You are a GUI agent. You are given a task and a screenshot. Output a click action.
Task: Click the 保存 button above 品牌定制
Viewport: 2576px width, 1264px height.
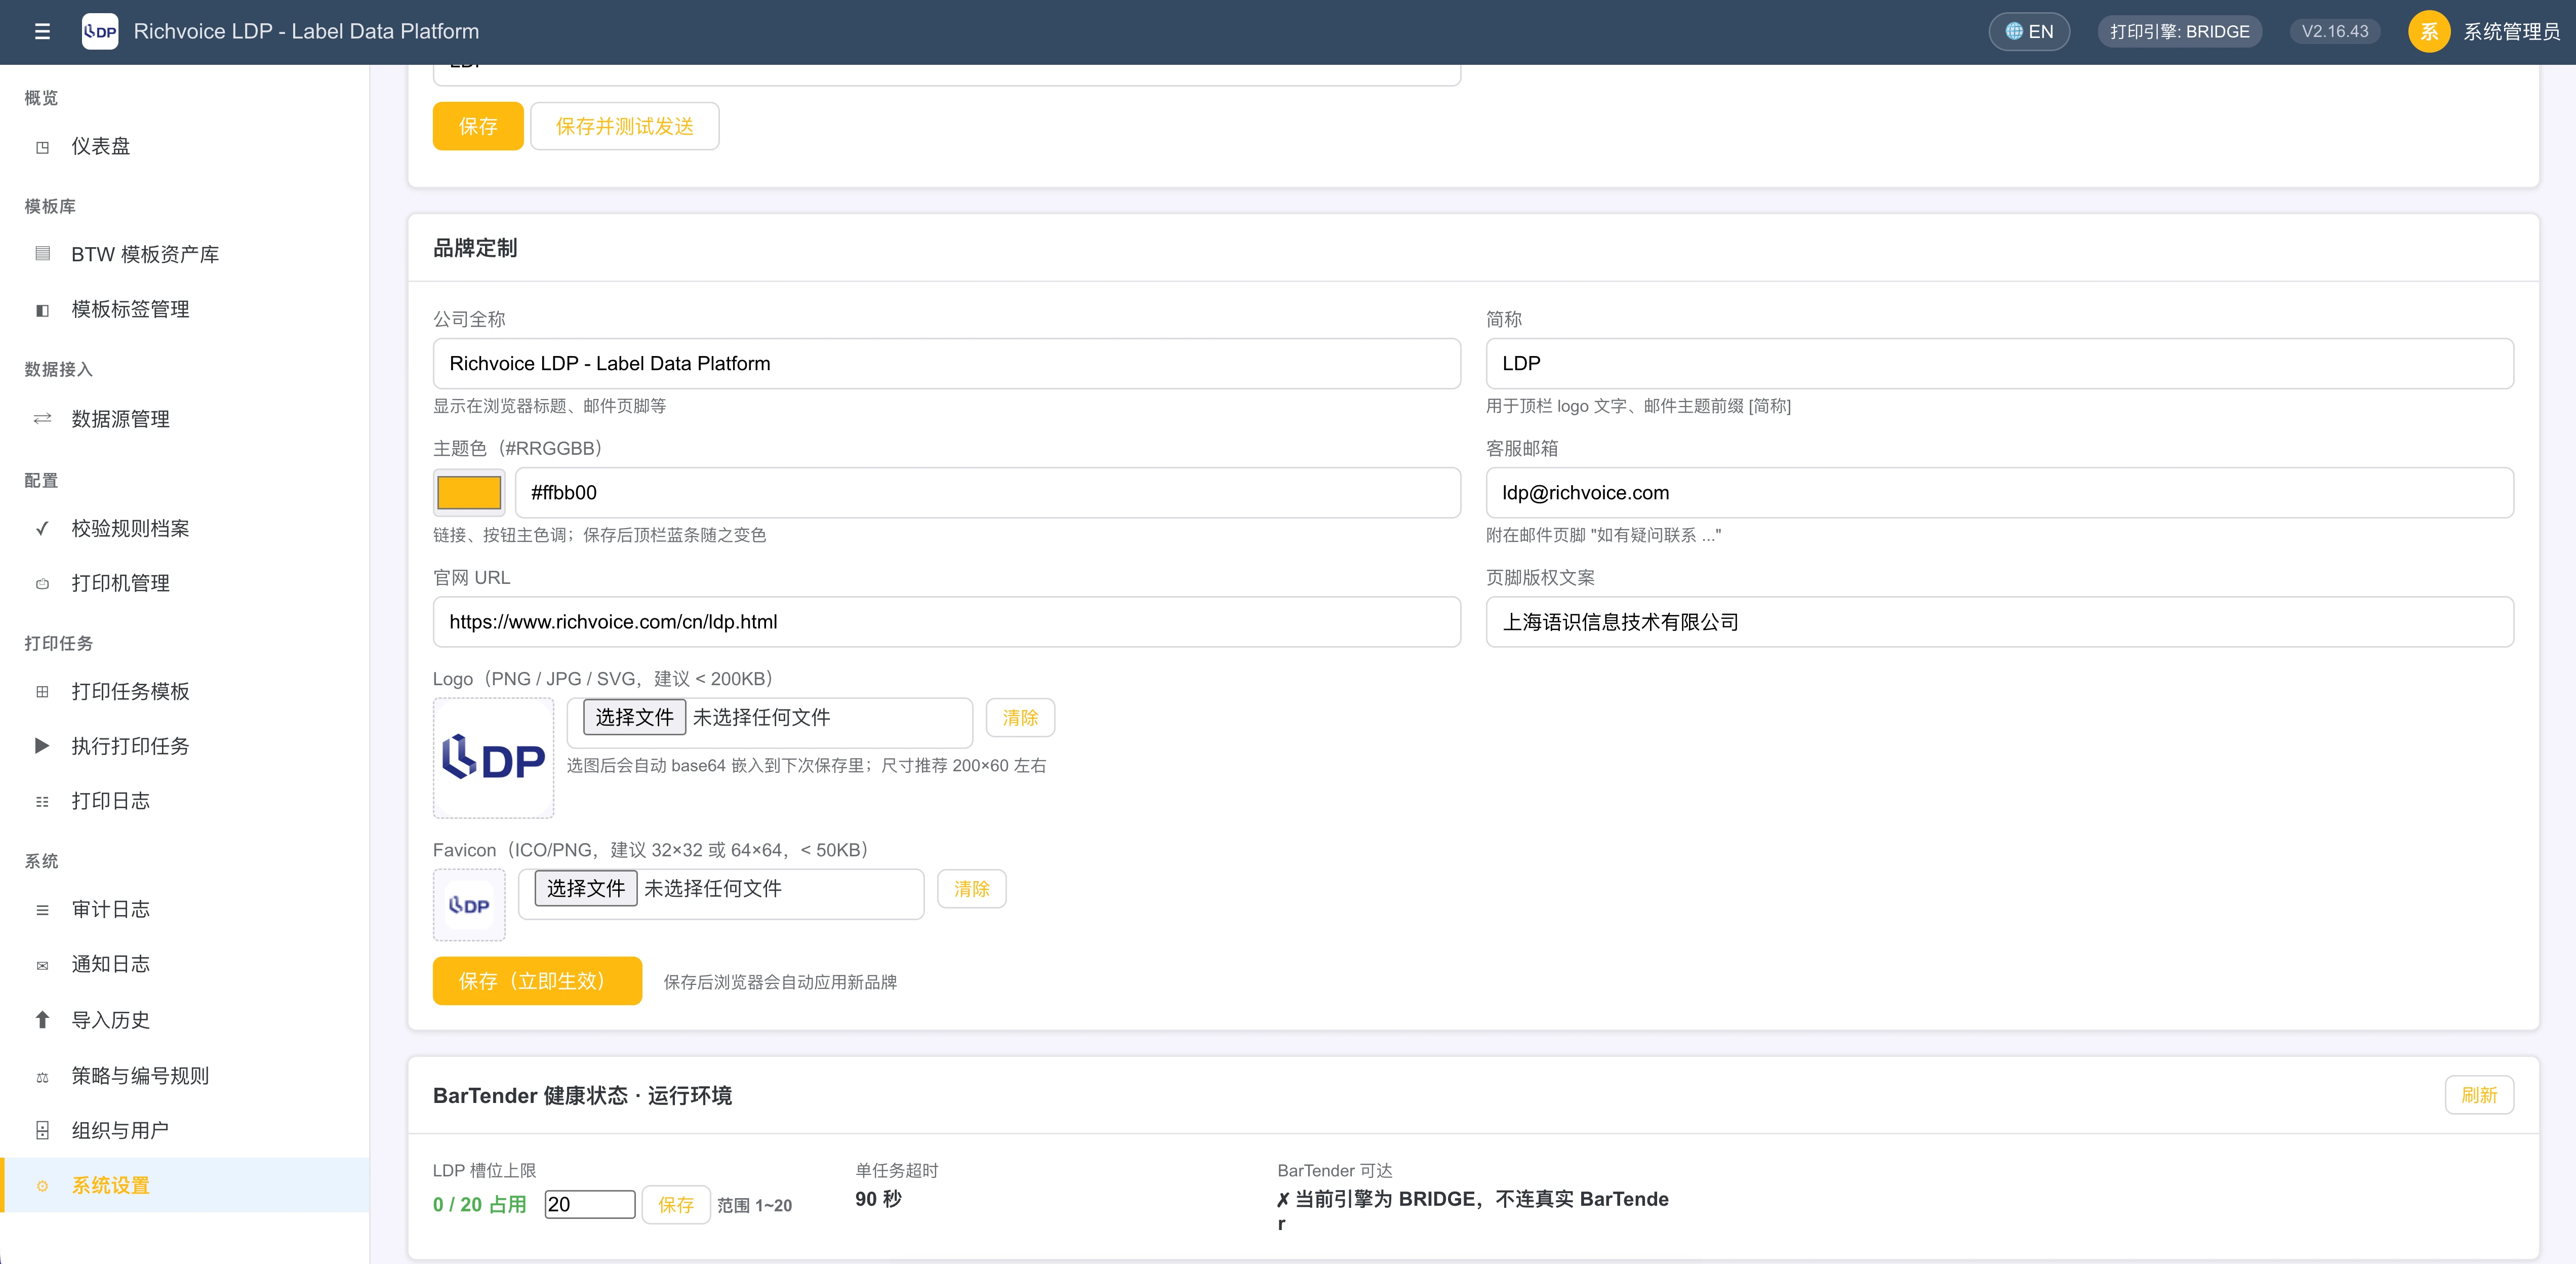[478, 126]
